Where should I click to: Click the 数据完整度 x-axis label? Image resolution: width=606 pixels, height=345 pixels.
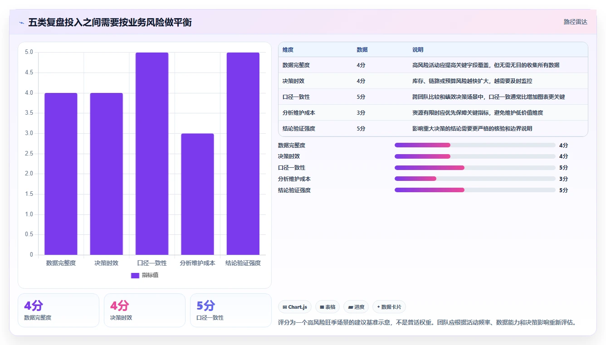tap(61, 263)
